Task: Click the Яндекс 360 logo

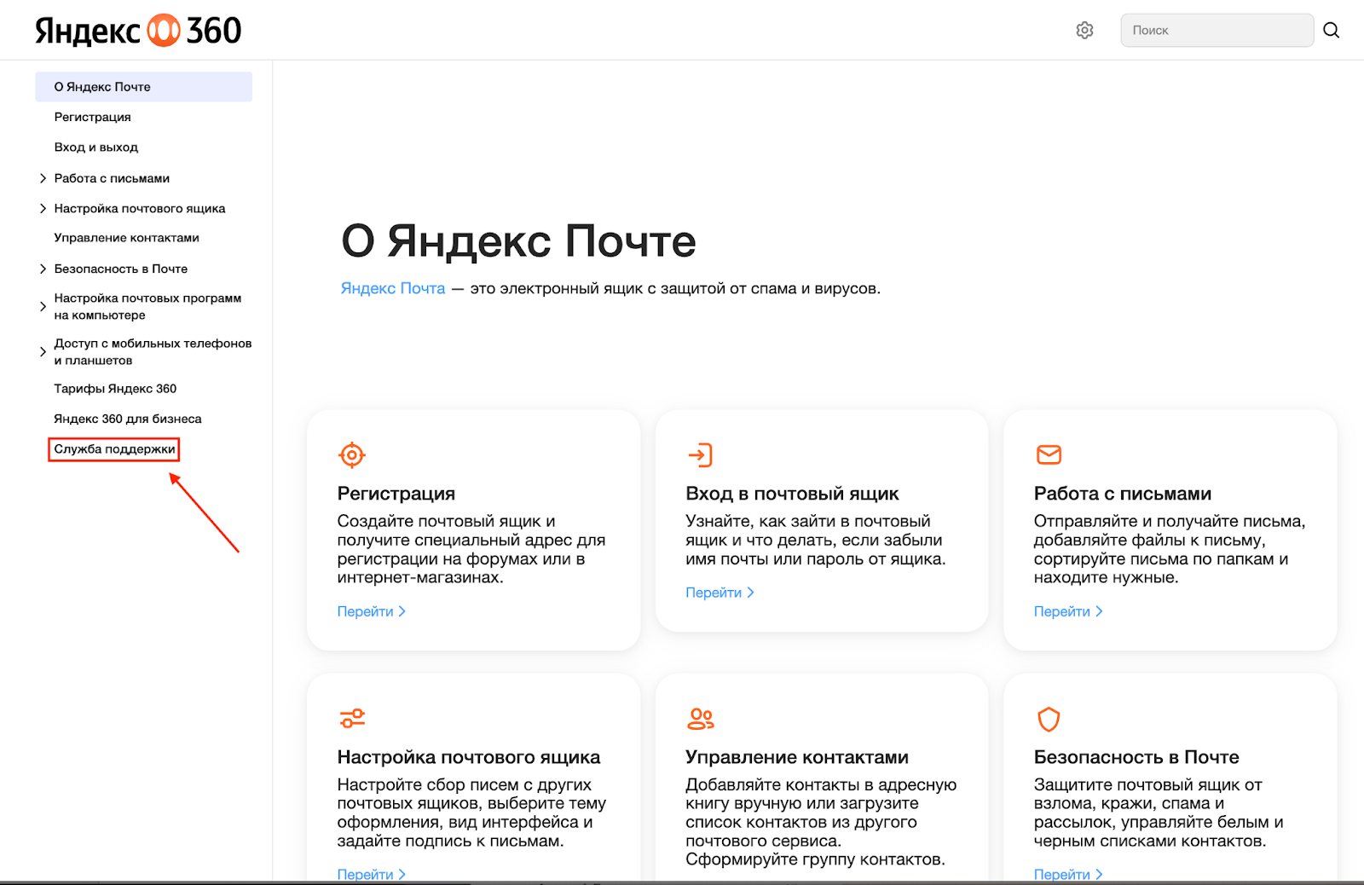Action: coord(138,31)
